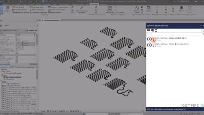Close the Project Browser panel

click(x=37, y=67)
